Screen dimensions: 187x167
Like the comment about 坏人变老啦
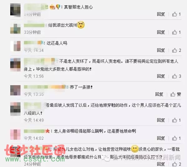[x=176, y=76]
